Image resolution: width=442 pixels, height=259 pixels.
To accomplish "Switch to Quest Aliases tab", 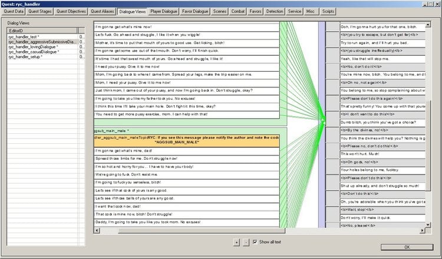I will click(103, 12).
